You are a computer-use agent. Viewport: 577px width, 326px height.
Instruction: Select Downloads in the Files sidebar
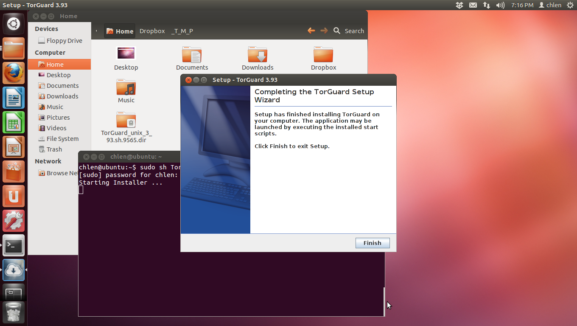pos(59,96)
